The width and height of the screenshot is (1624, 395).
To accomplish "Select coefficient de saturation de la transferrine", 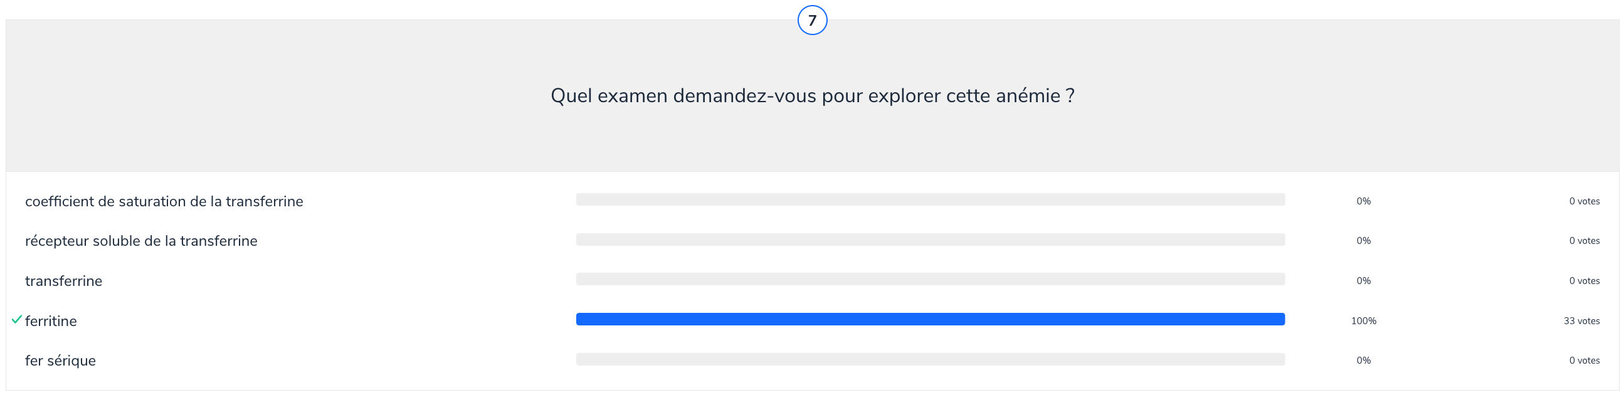I will click(x=164, y=202).
